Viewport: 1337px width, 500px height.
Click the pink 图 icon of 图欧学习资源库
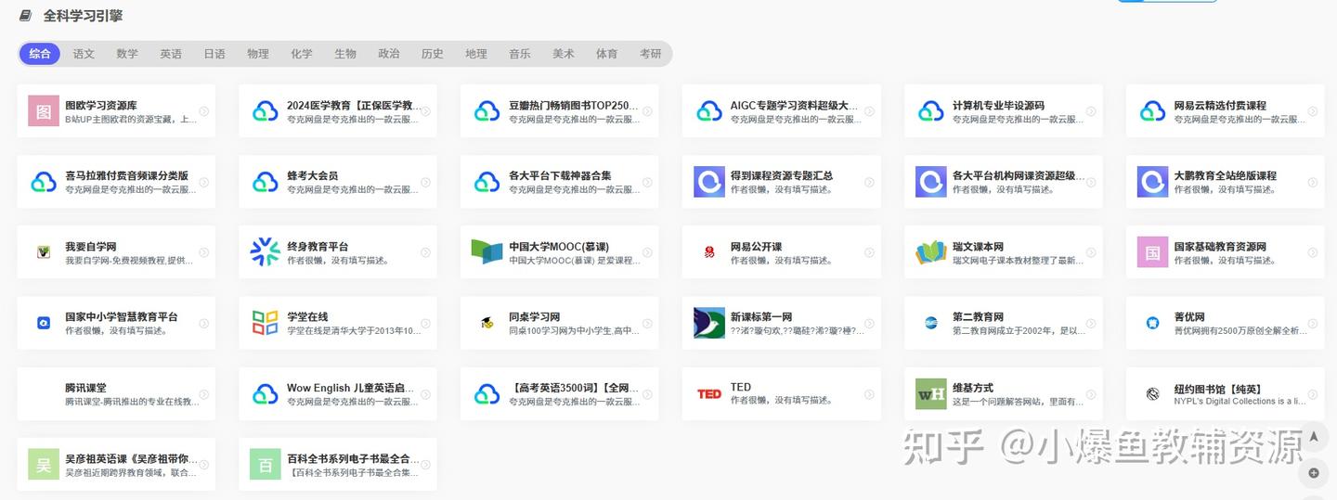[44, 111]
